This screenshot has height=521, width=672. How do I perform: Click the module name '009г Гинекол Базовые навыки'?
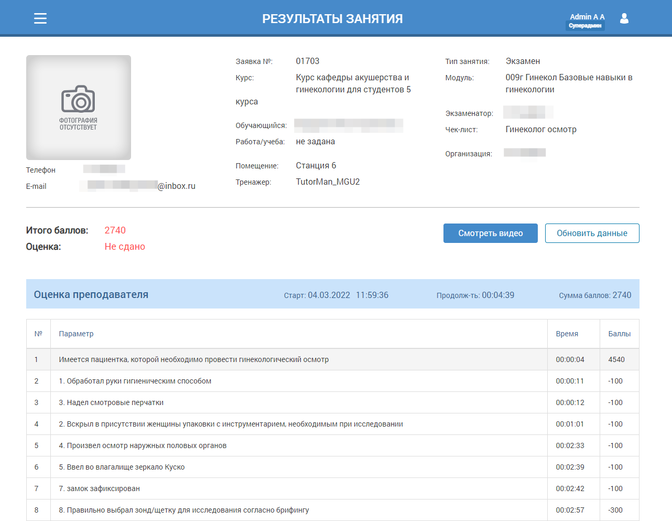[x=569, y=83]
